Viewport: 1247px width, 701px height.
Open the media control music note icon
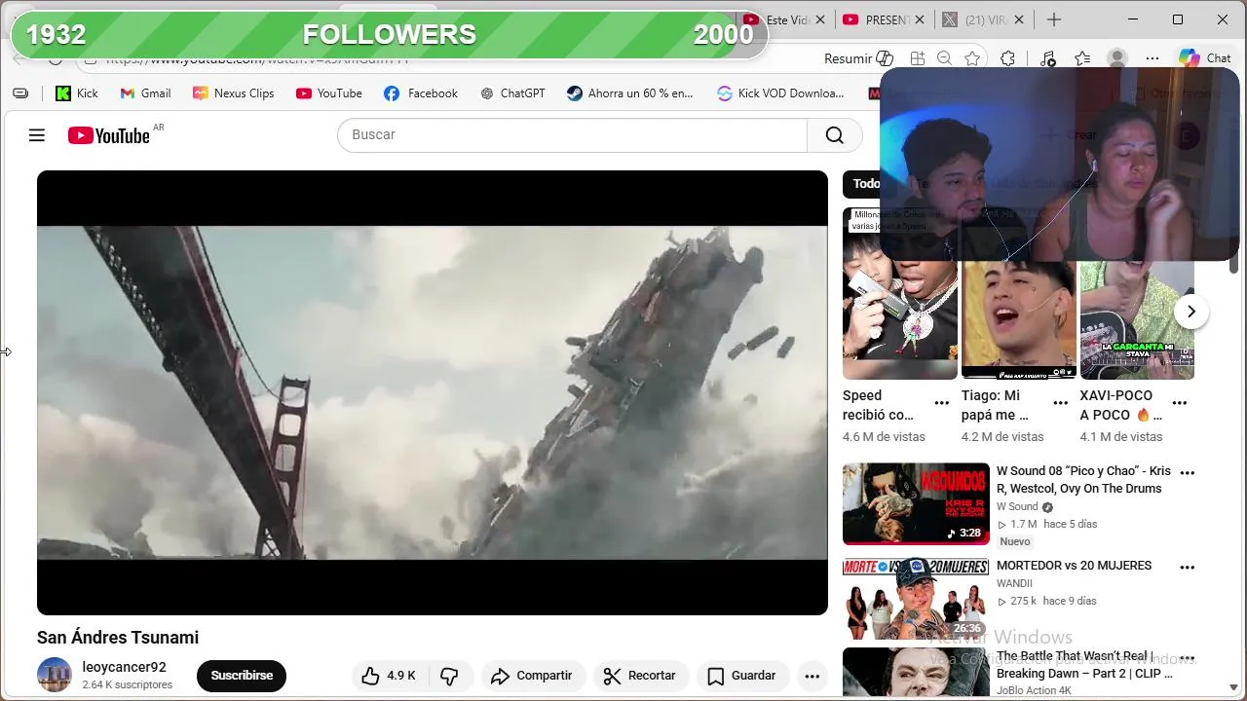1047,58
